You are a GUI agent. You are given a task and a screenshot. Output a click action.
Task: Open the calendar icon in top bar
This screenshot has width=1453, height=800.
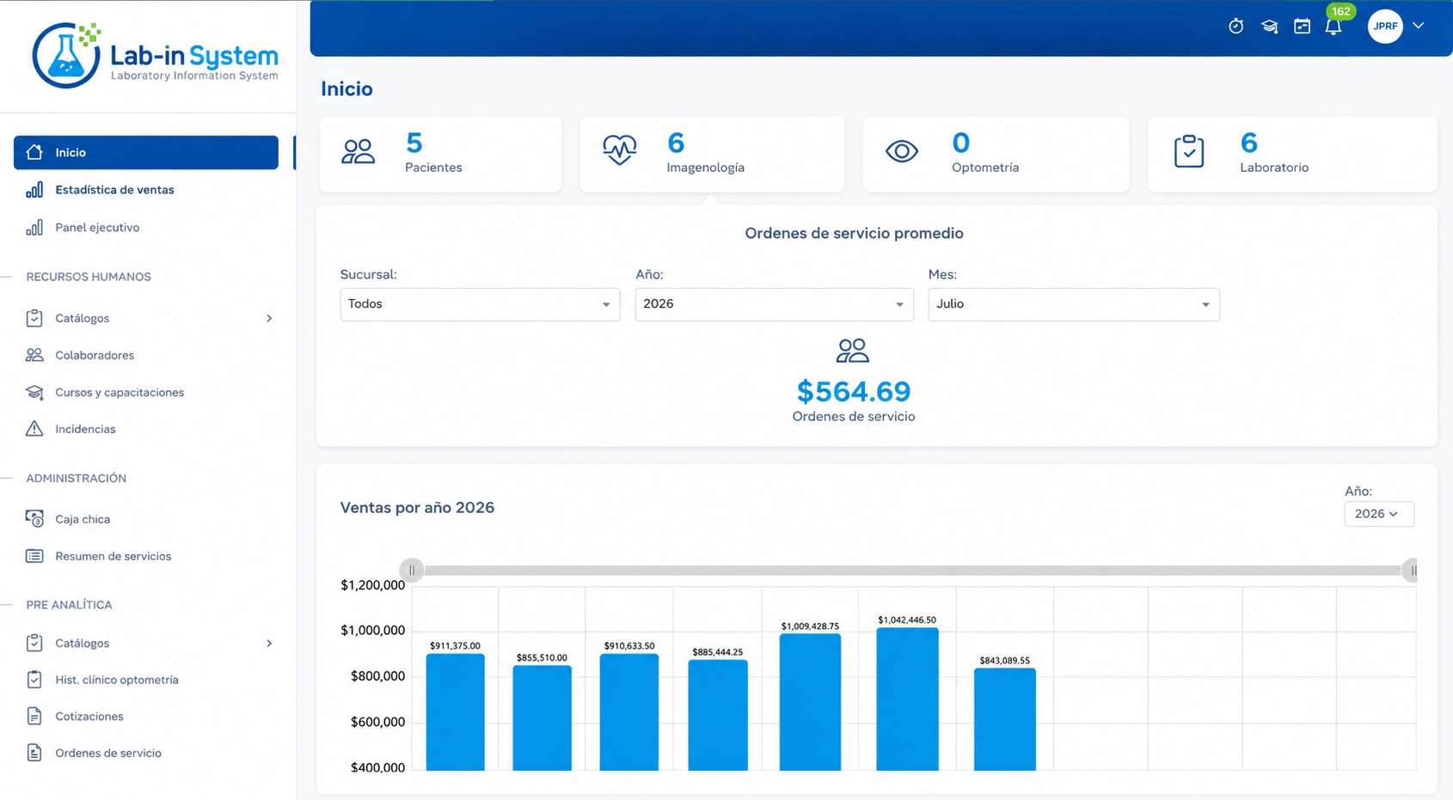(x=1302, y=27)
